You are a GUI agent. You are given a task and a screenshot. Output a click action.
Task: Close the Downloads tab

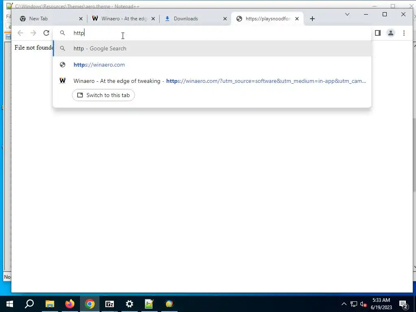[225, 19]
